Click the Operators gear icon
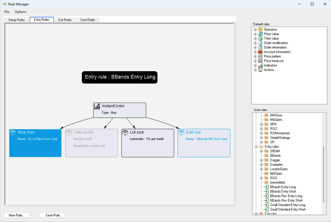331x222 pixels. 260,29
